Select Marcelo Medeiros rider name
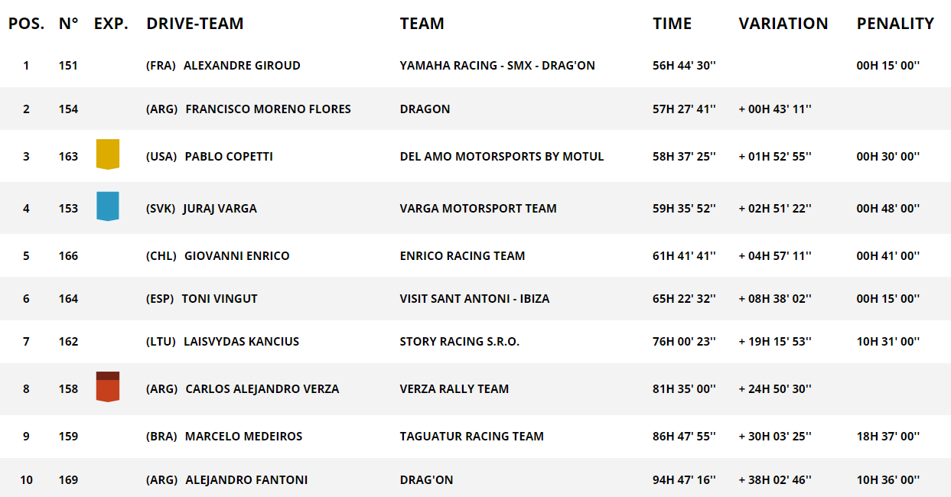Image resolution: width=951 pixels, height=497 pixels. 243,437
